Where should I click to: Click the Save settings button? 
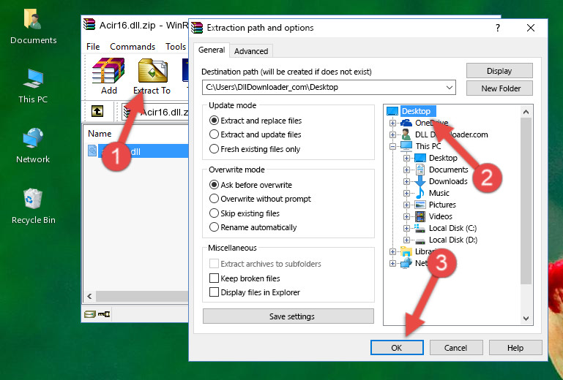(x=288, y=316)
